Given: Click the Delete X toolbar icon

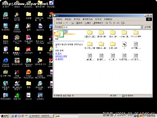Looking at the screenshot, I should click(x=114, y=23).
